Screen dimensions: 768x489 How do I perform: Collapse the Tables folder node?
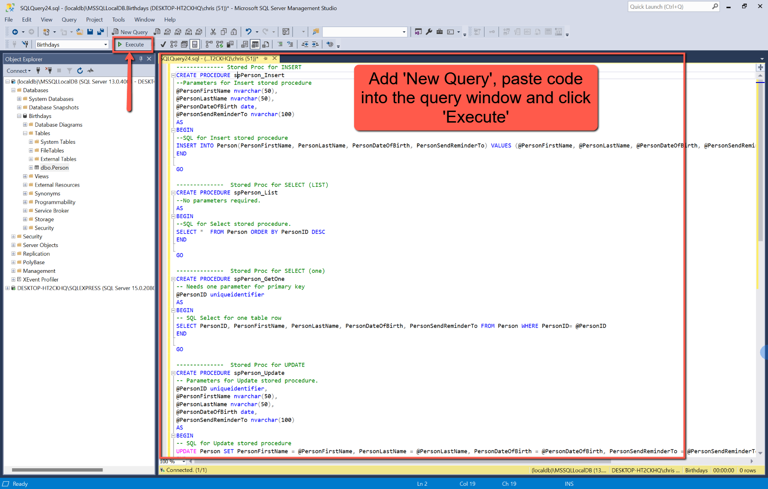(x=25, y=133)
